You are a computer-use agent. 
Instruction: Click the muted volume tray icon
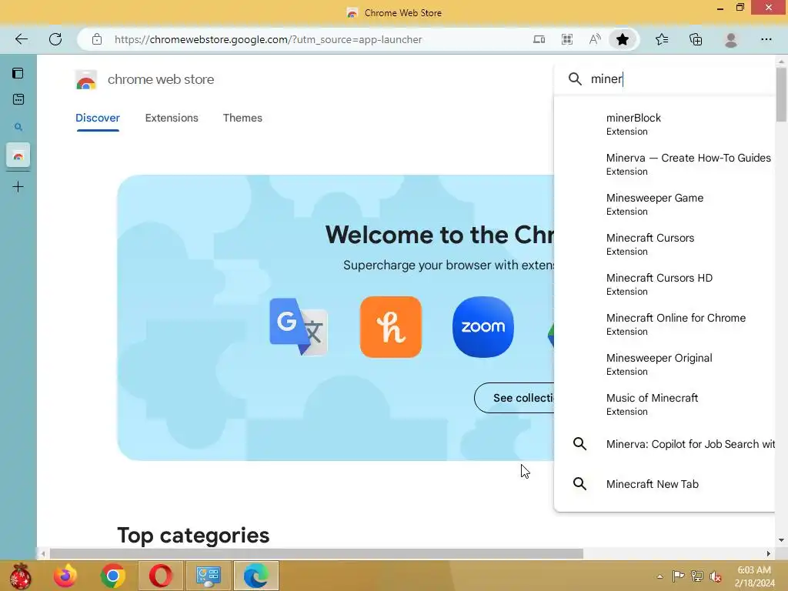(716, 576)
